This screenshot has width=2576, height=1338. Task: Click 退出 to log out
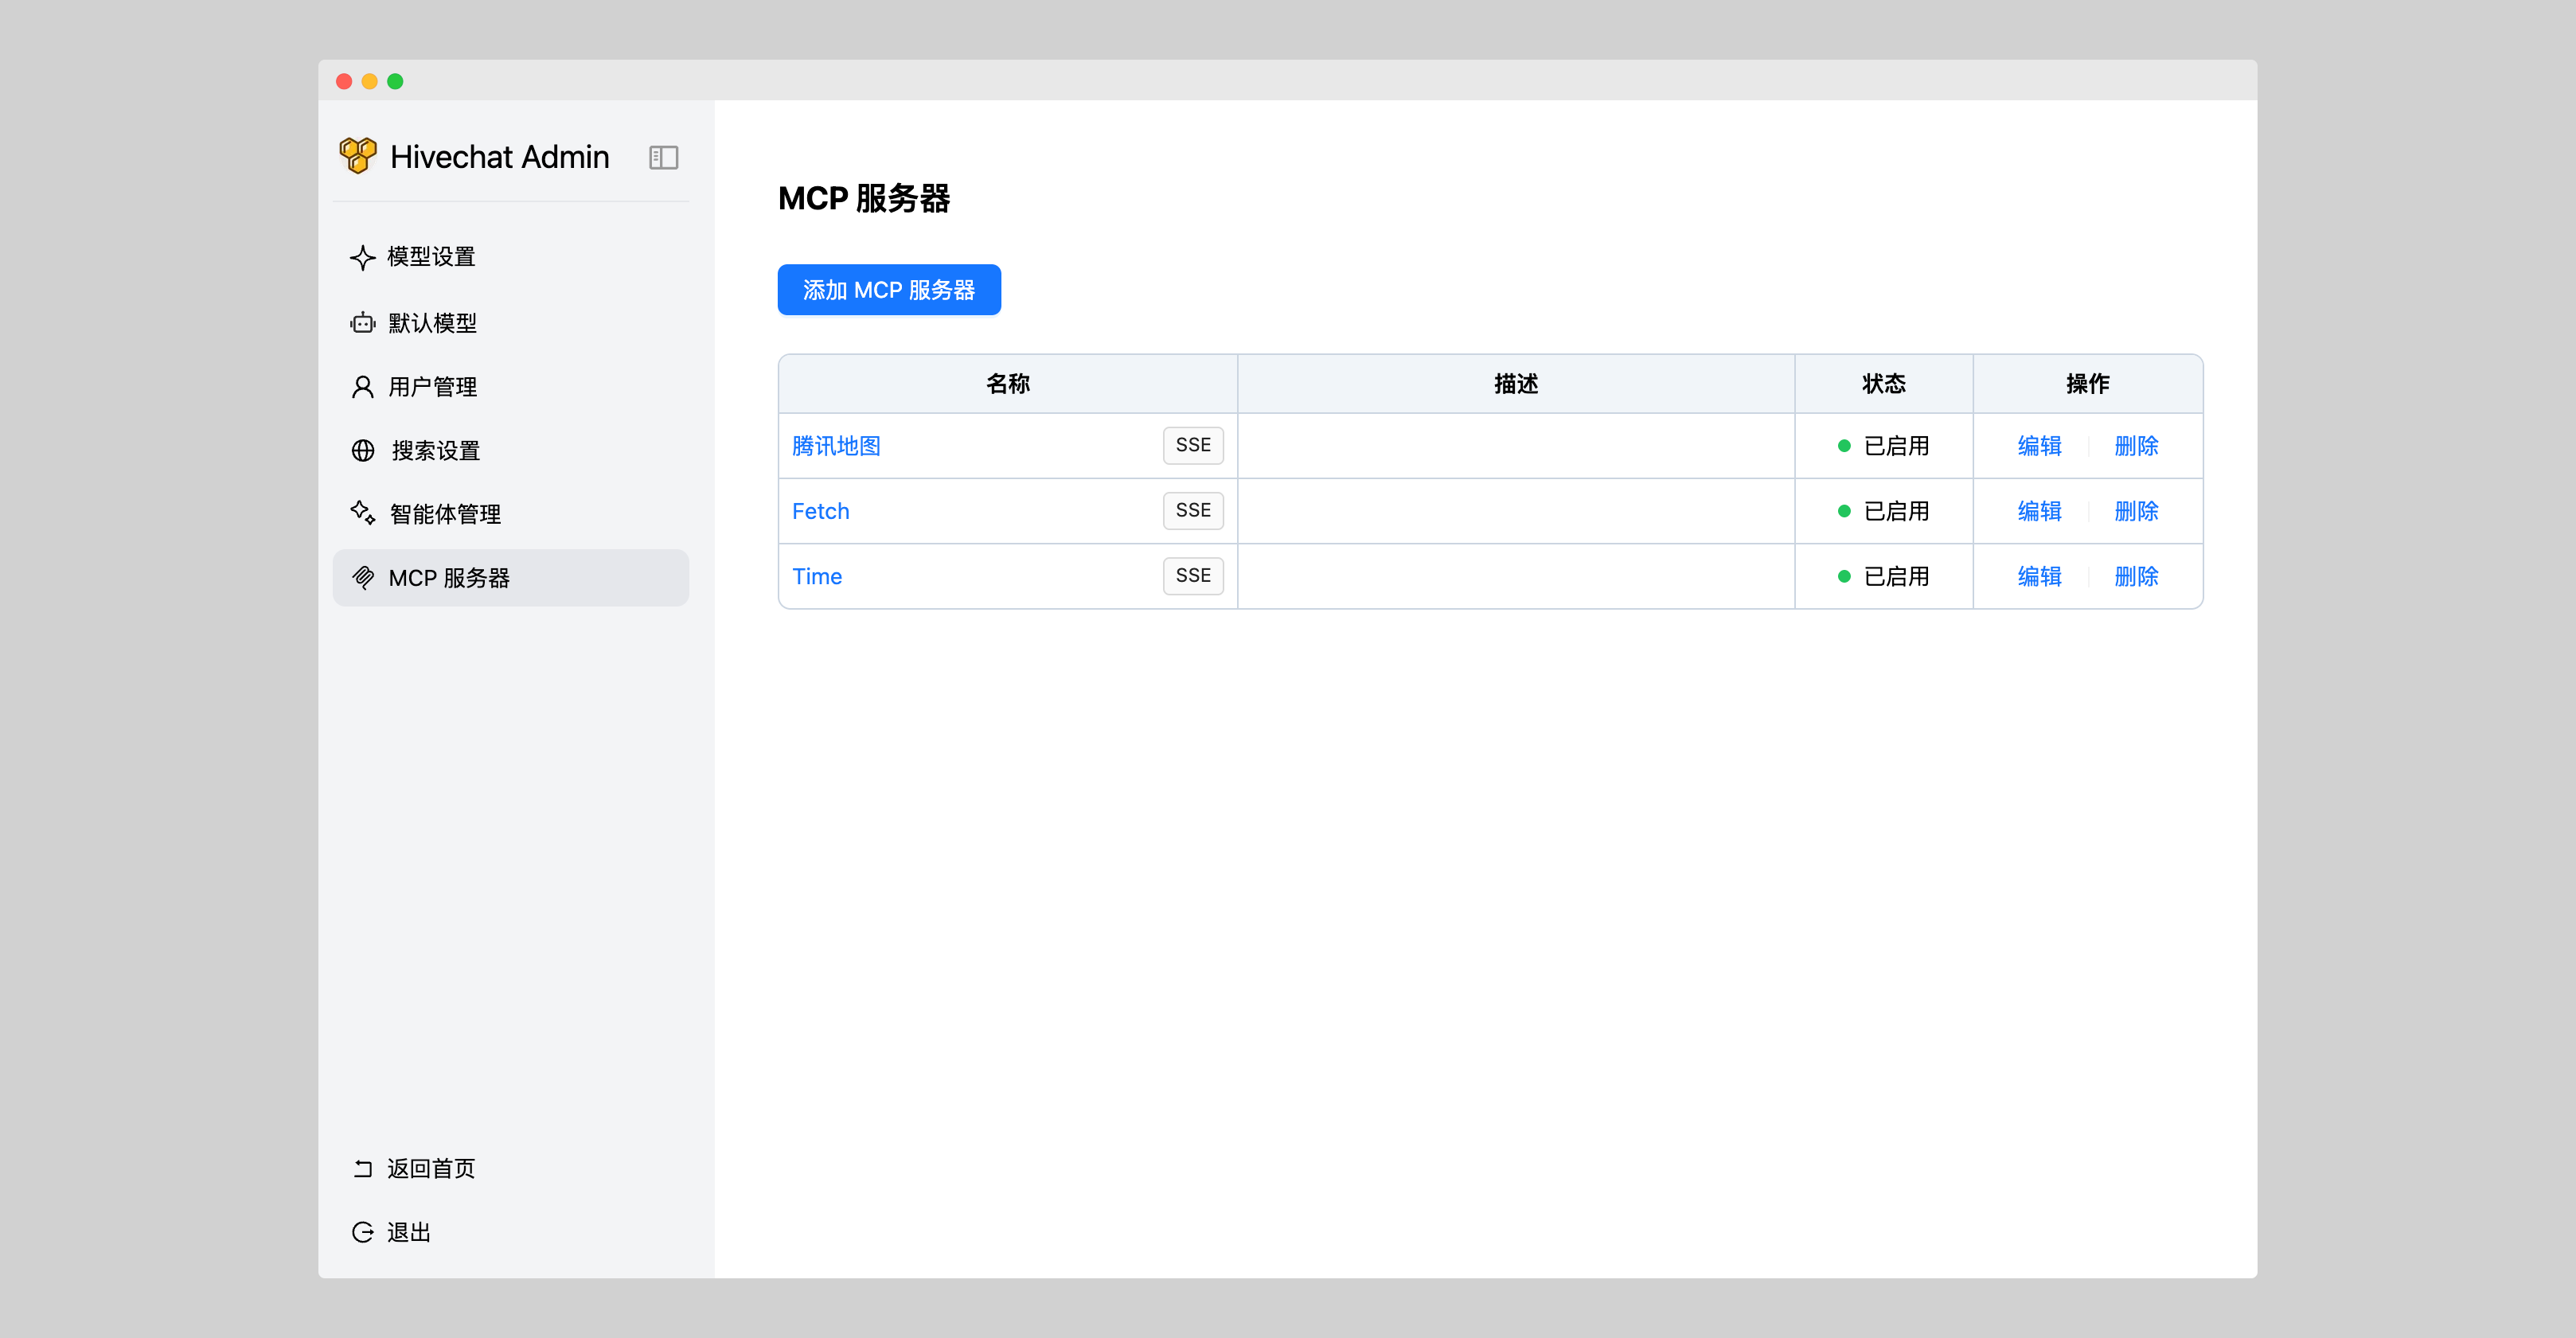511,1232
